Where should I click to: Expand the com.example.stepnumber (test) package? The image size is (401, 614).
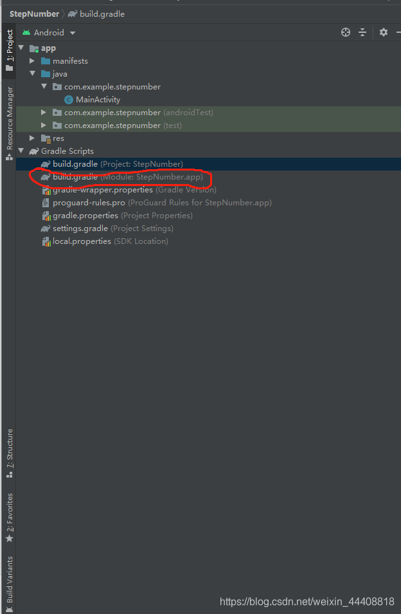44,126
